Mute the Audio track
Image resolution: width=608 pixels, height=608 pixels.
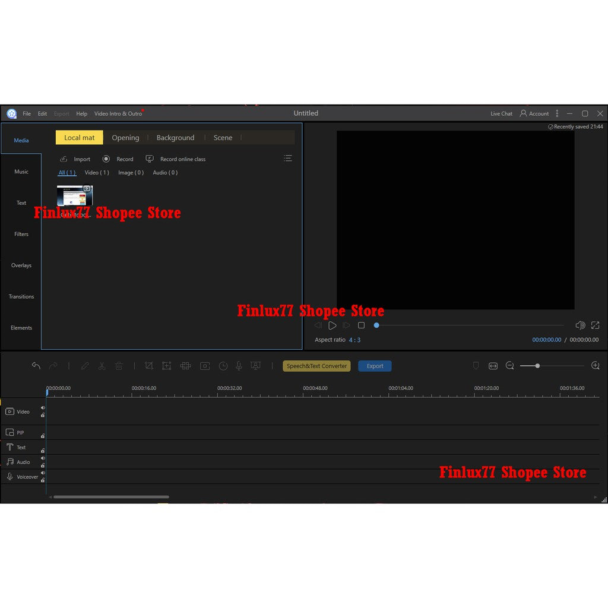(43, 458)
